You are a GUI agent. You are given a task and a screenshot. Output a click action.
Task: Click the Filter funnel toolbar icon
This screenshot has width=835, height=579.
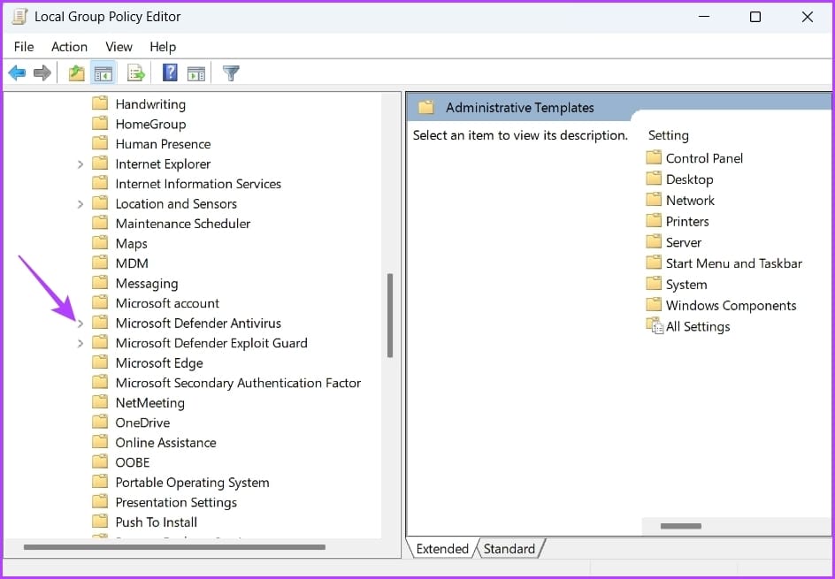click(x=231, y=72)
